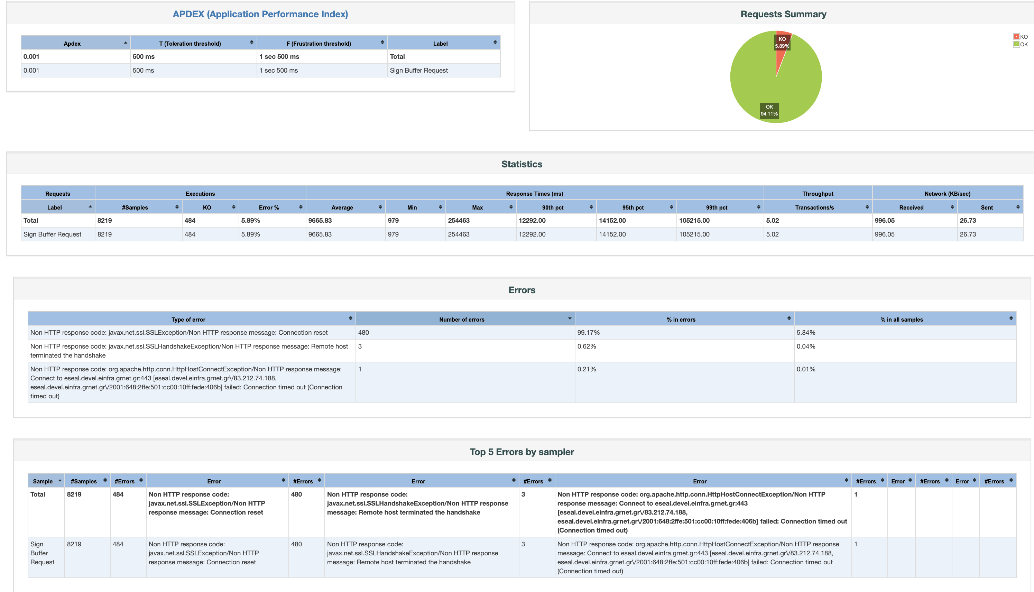Sort Statistics by Received column arrow
Screen dimensions: 1034x592
coord(952,207)
